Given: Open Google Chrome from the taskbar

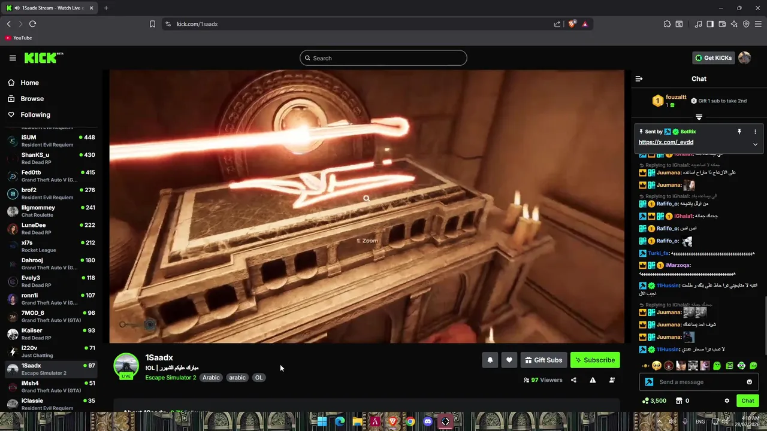Looking at the screenshot, I should (410, 421).
